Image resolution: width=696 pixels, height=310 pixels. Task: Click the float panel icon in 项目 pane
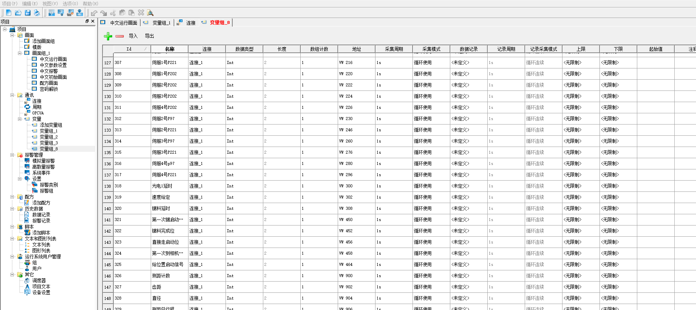click(x=87, y=21)
